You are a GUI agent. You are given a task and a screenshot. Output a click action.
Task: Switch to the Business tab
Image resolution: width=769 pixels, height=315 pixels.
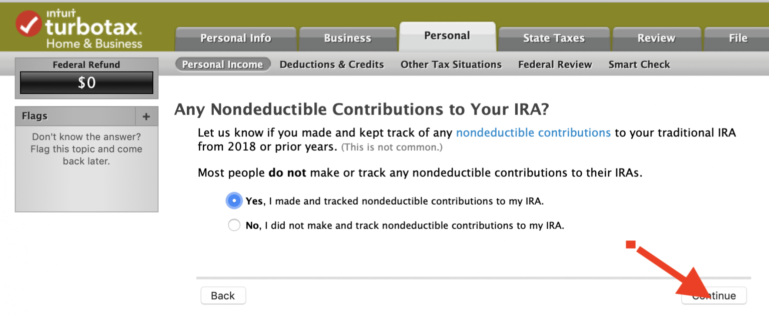coord(347,38)
